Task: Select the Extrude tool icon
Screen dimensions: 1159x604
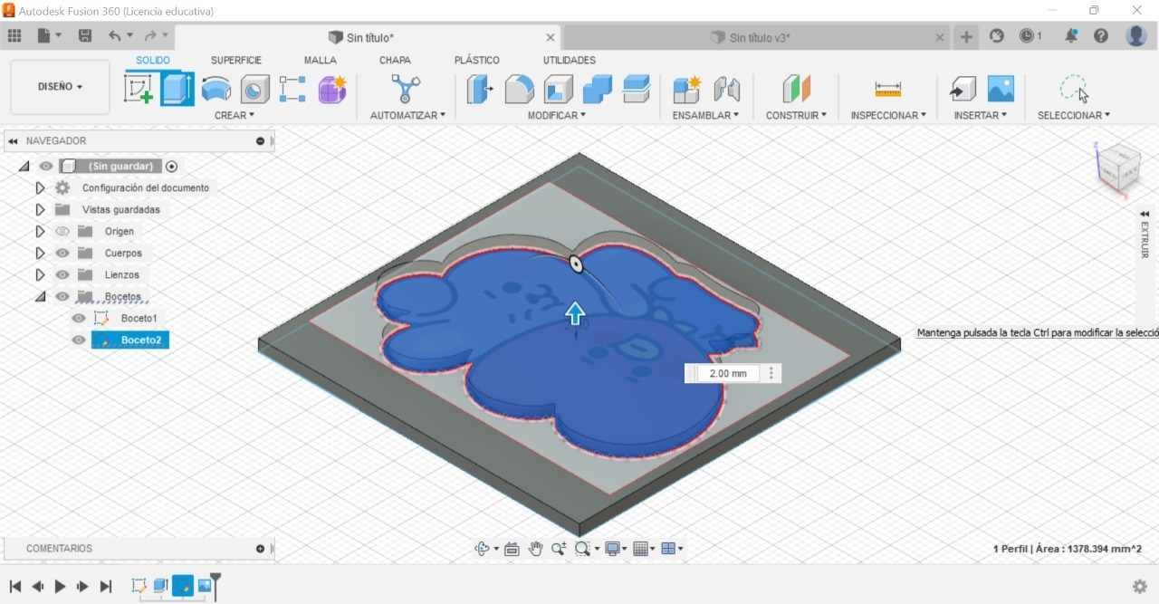Action: [x=177, y=89]
